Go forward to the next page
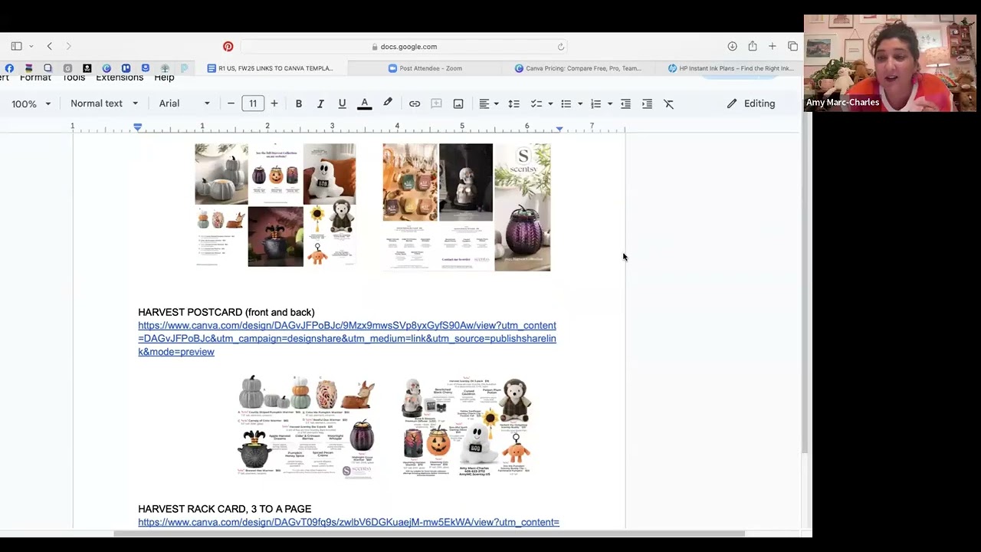Image resolution: width=981 pixels, height=552 pixels. pos(68,47)
